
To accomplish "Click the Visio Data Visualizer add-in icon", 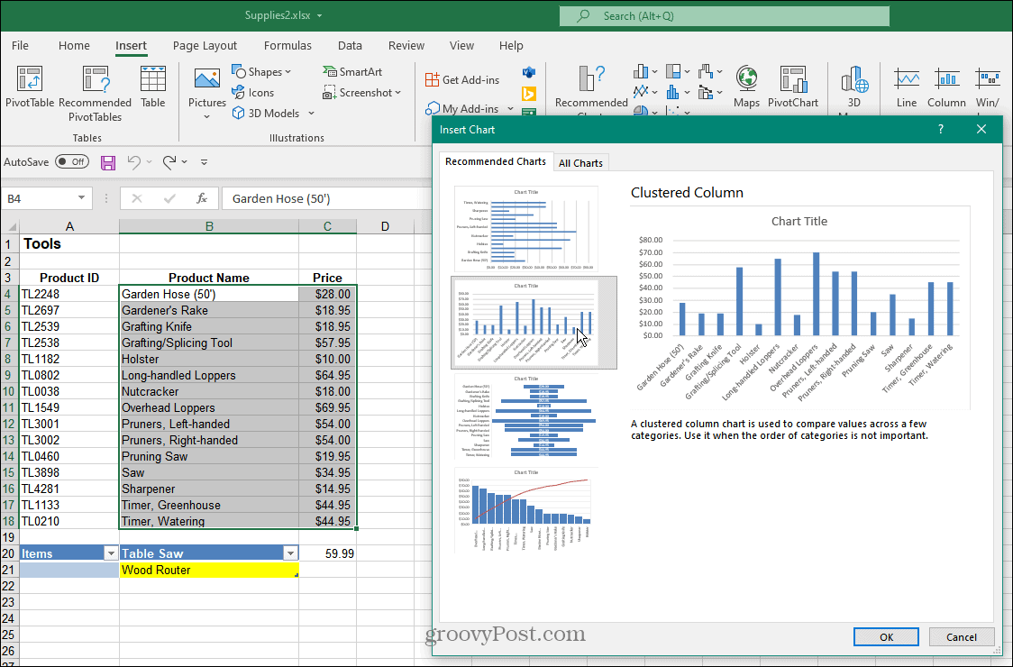I will click(529, 72).
